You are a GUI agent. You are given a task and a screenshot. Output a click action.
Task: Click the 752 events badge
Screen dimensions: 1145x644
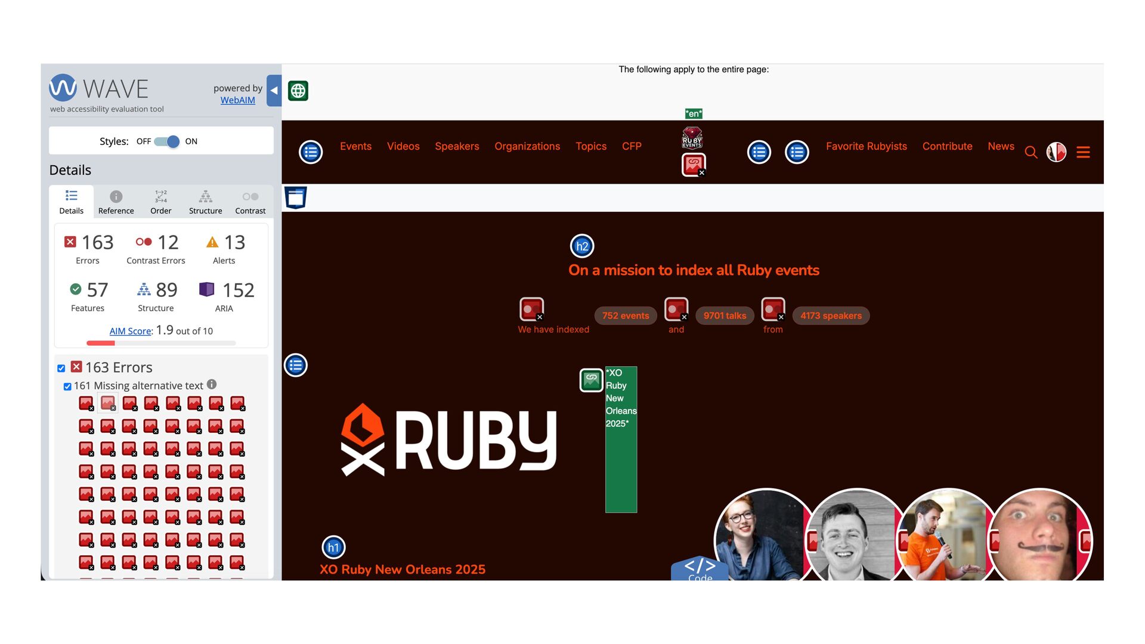click(626, 315)
